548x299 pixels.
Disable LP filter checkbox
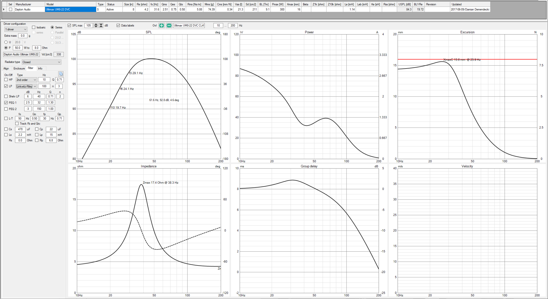(6, 86)
